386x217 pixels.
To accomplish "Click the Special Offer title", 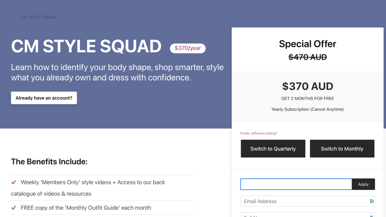I will pyautogui.click(x=307, y=44).
